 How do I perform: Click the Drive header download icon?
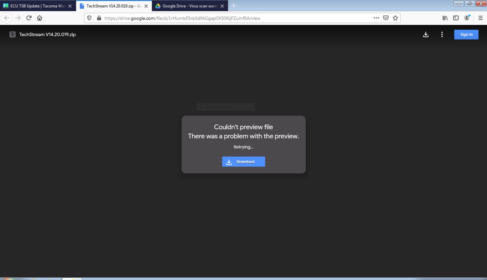pos(426,35)
